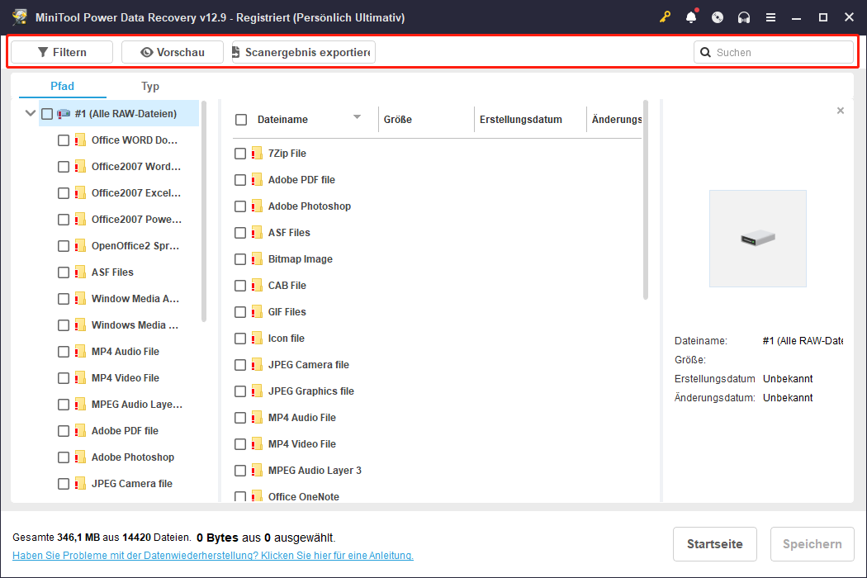Click the app logo in title bar
Screen dimensions: 867x578
tap(19, 17)
